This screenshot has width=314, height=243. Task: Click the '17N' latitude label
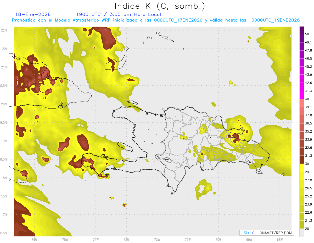pos(4,215)
